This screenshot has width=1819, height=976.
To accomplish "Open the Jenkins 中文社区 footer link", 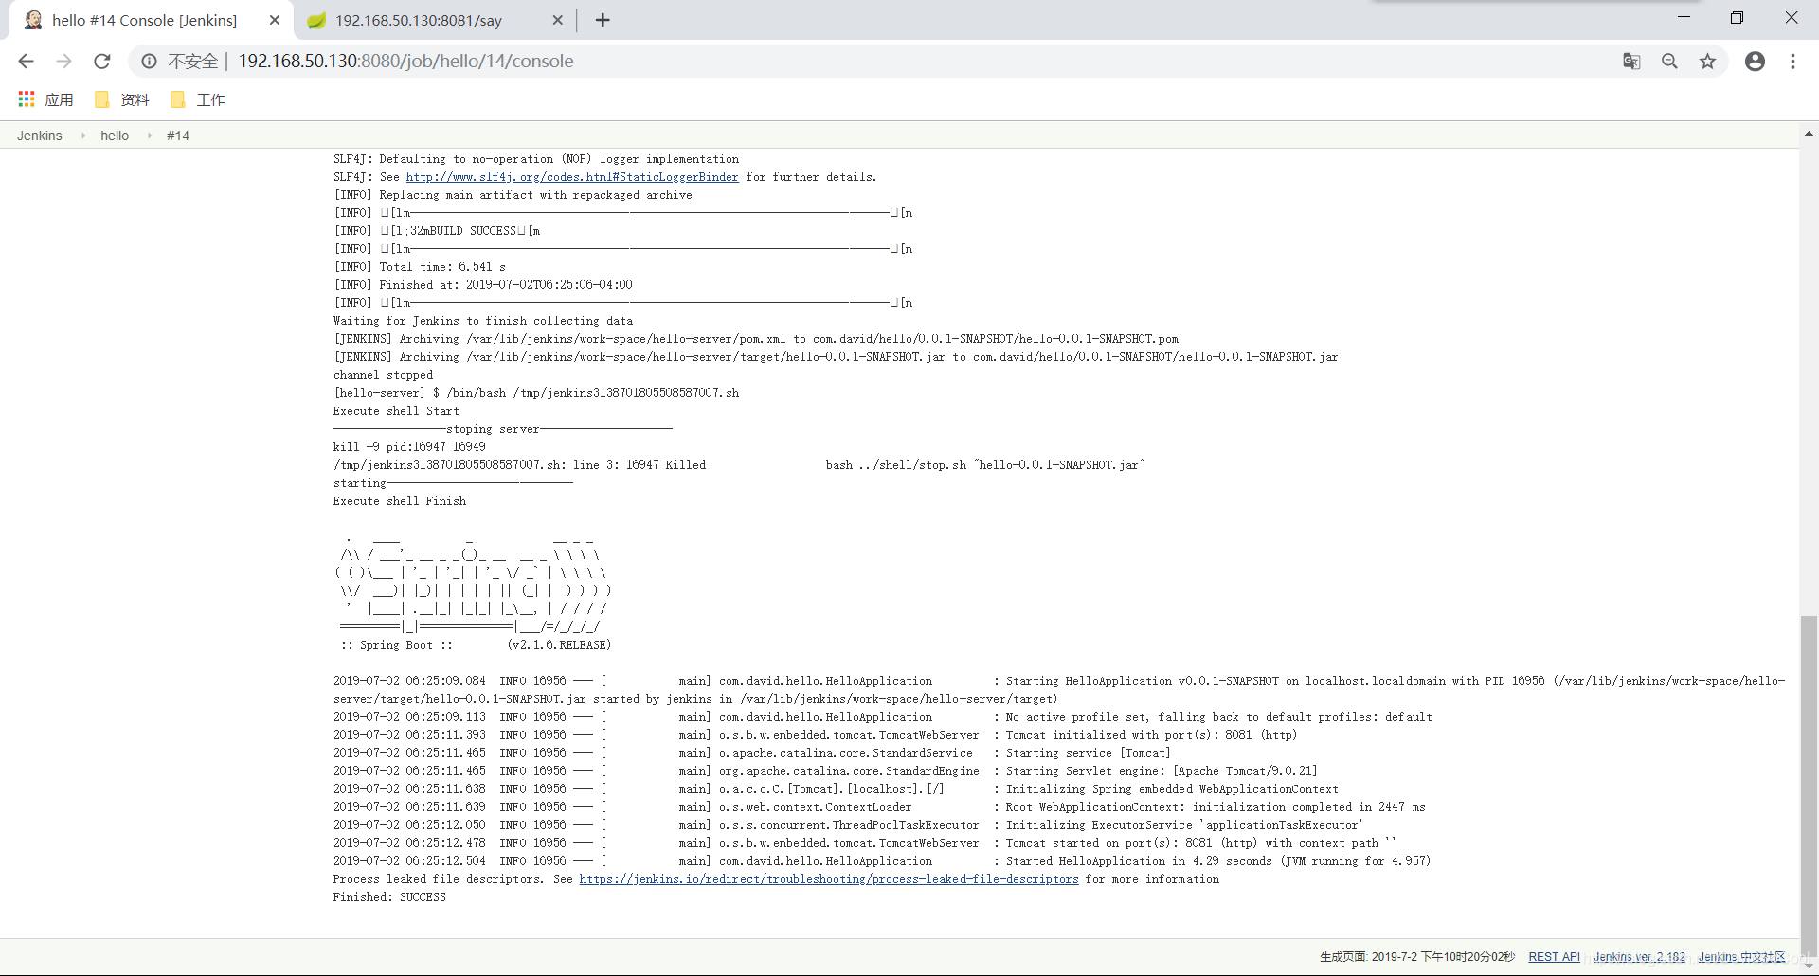I will 1741,957.
